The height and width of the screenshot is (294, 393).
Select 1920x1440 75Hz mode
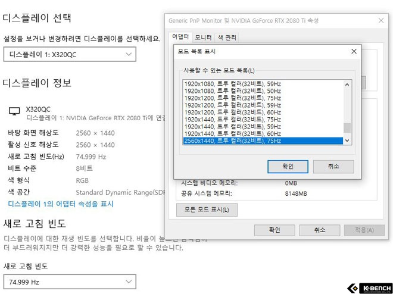point(263,120)
